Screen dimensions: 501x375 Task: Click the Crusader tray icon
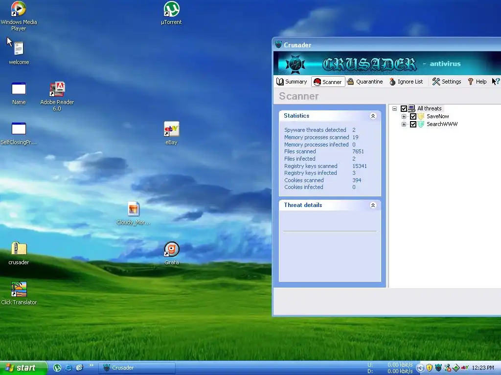(x=438, y=368)
